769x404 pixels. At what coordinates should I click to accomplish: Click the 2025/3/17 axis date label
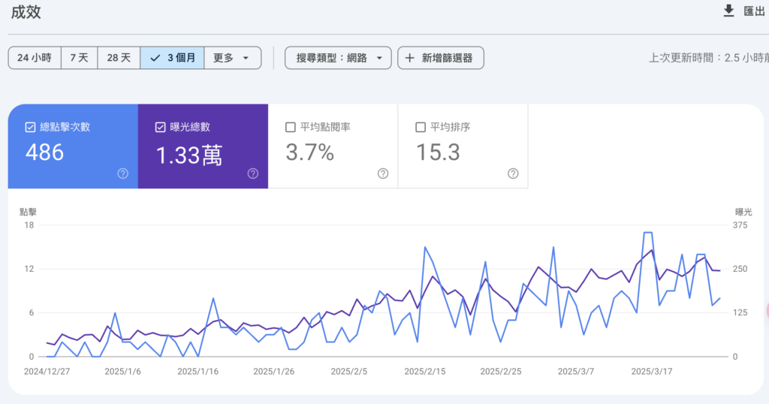pyautogui.click(x=652, y=372)
